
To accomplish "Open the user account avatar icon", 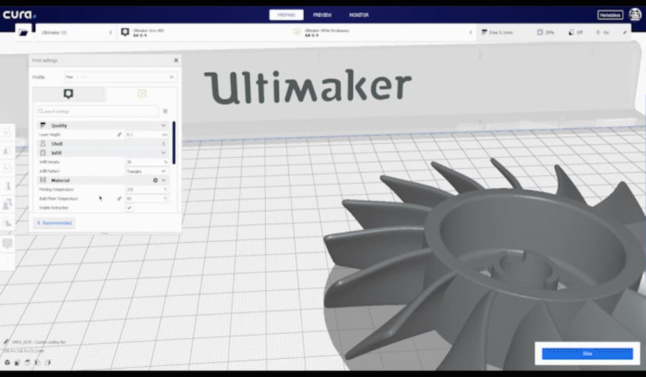I will coord(635,15).
